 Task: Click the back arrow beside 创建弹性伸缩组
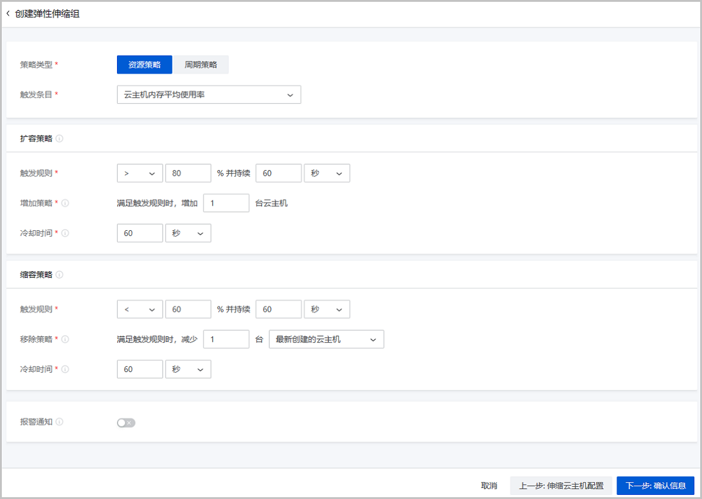[x=8, y=13]
